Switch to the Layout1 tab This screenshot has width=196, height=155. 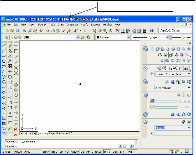[54, 133]
